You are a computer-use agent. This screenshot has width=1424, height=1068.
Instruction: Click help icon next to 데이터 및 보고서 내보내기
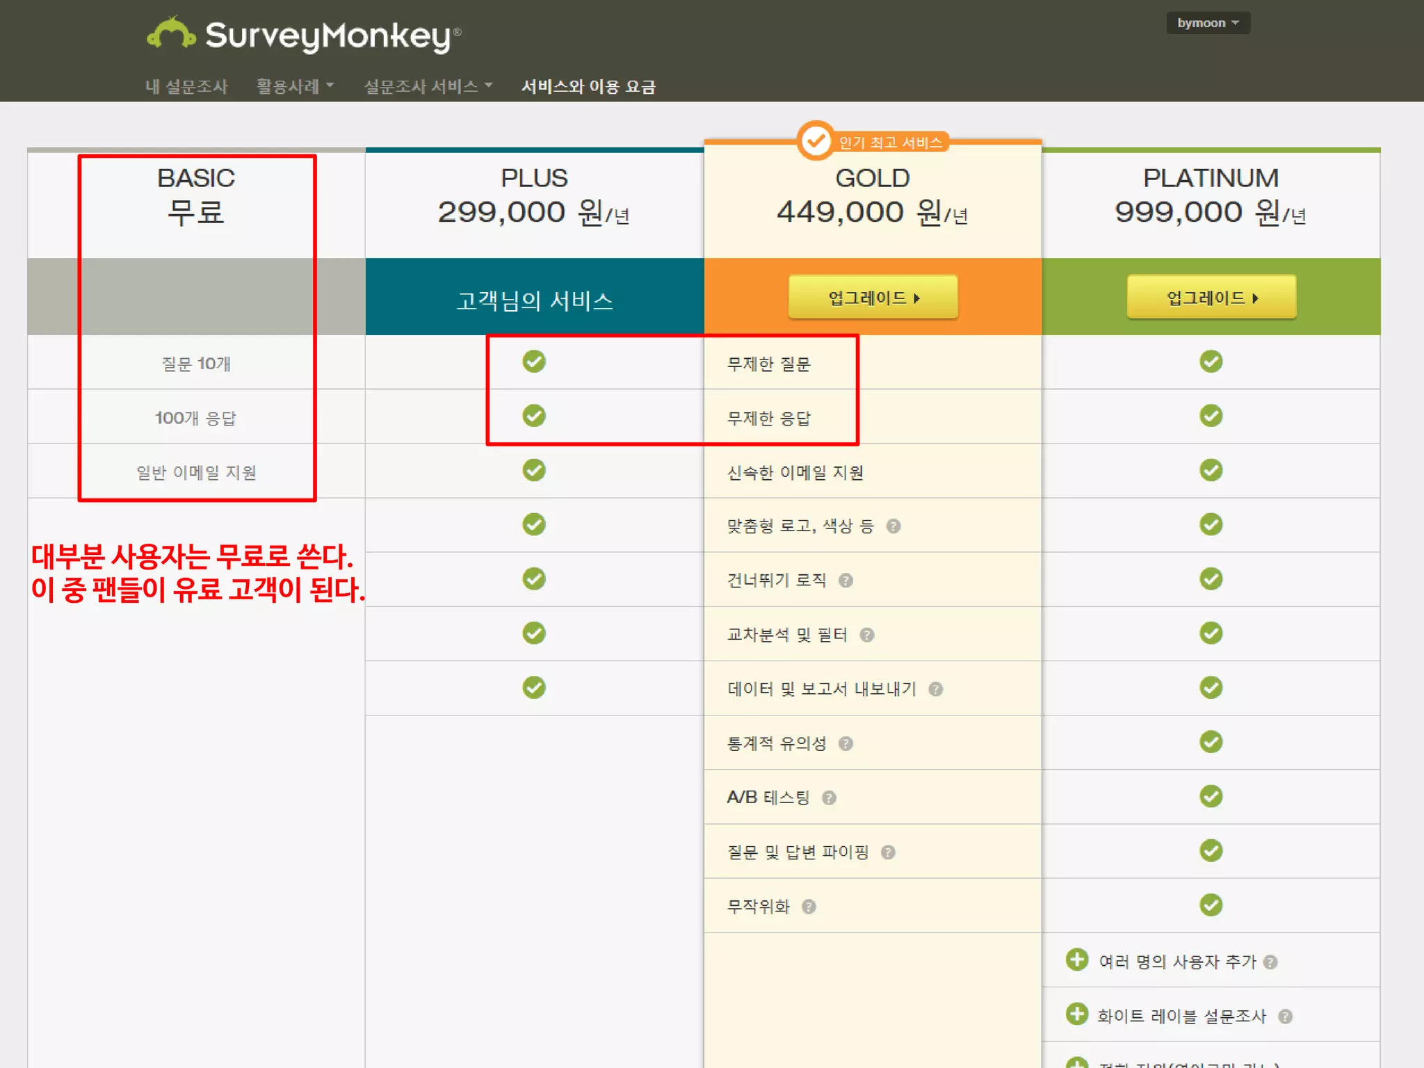[936, 689]
